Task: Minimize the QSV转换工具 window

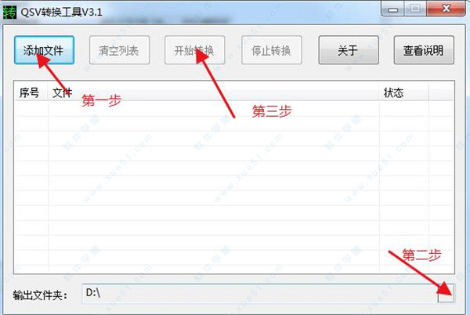Action: 392,9
